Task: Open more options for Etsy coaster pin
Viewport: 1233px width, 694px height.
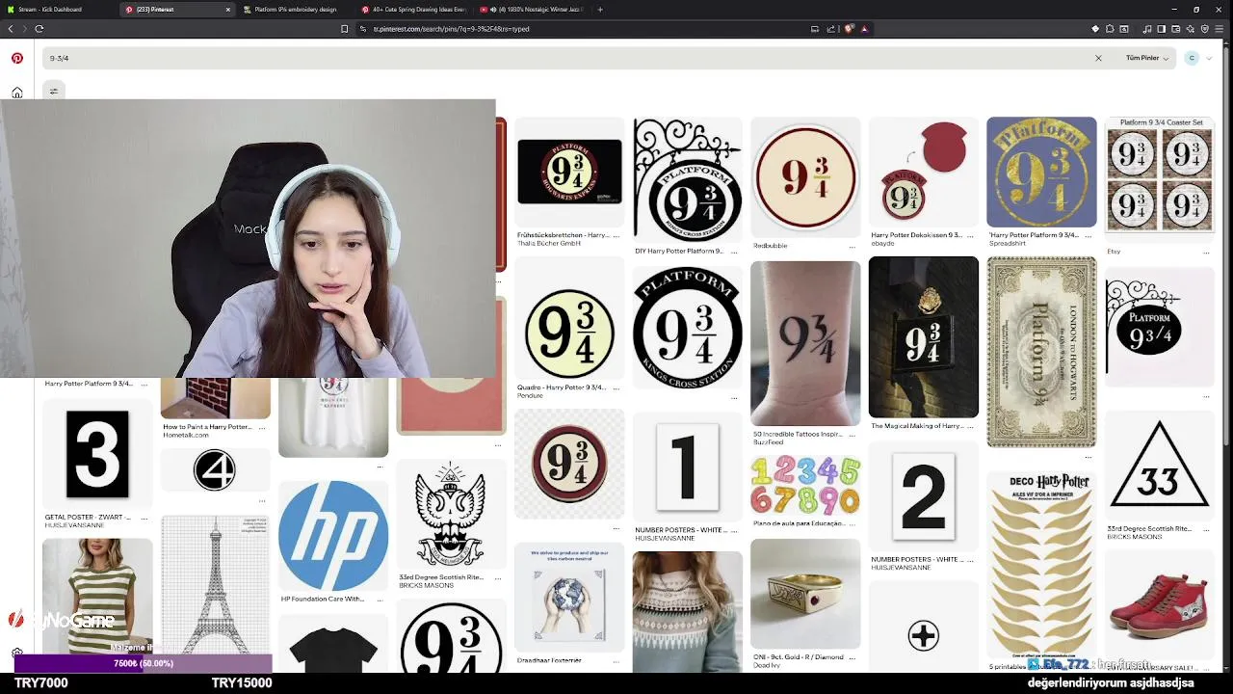Action: click(1206, 252)
